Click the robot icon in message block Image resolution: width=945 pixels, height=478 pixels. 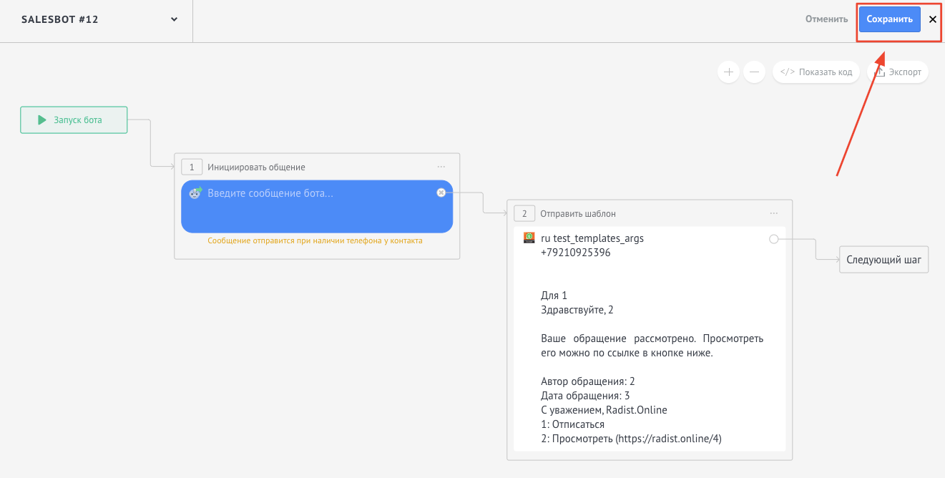[195, 192]
